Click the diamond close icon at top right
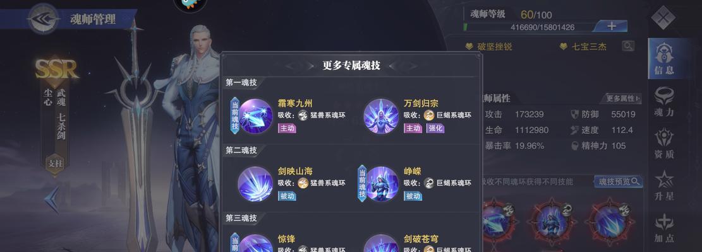Image resolution: width=702 pixels, height=252 pixels. pyautogui.click(x=663, y=18)
